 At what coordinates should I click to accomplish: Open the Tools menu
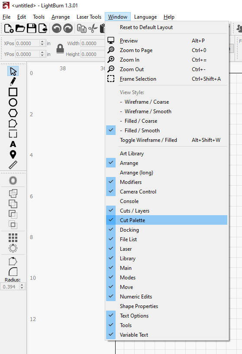(x=39, y=17)
